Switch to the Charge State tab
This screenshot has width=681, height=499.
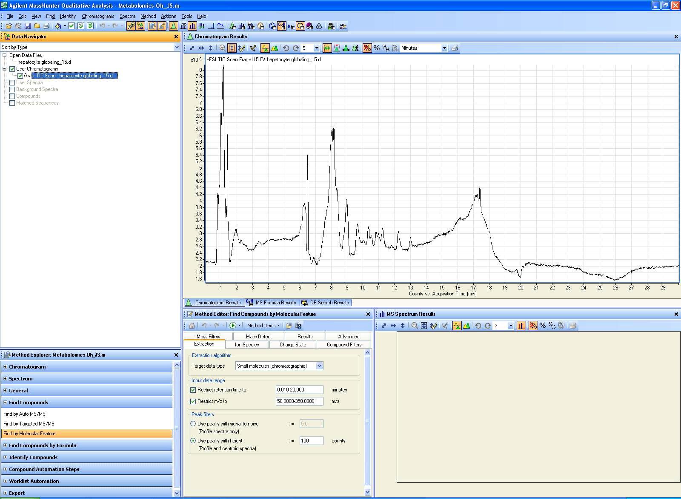[293, 345]
